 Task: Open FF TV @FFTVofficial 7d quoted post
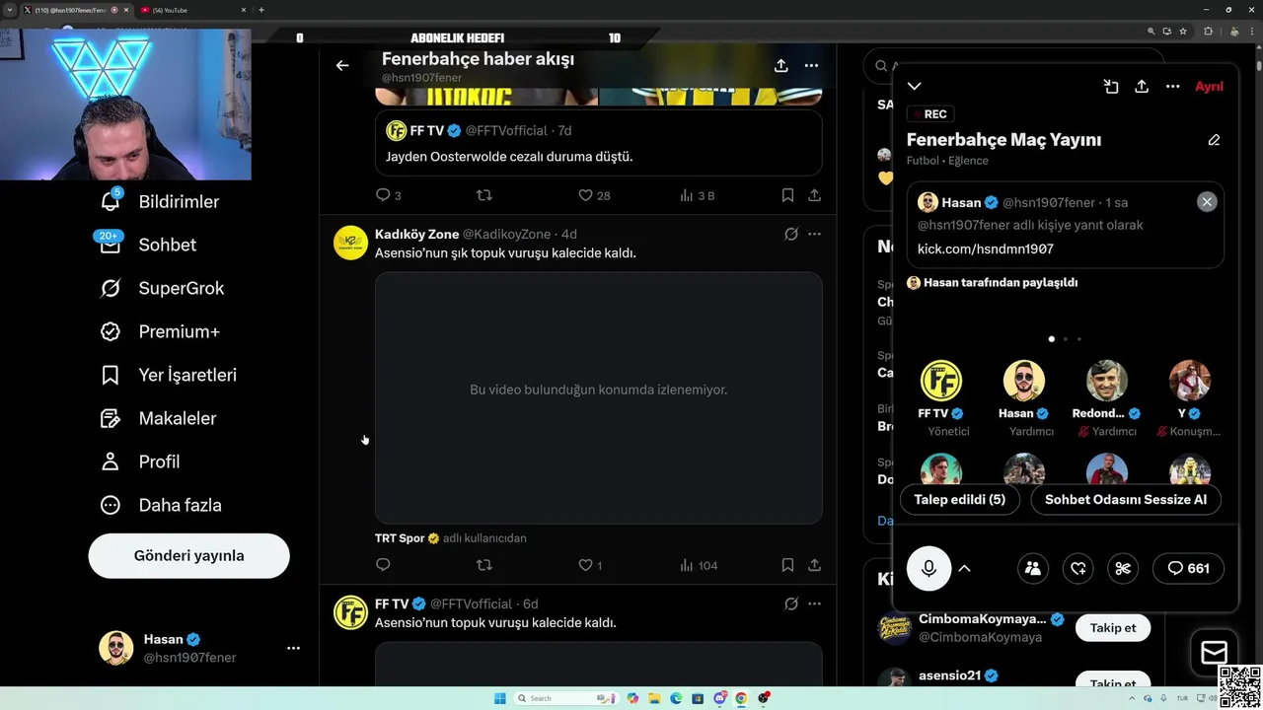[599, 143]
